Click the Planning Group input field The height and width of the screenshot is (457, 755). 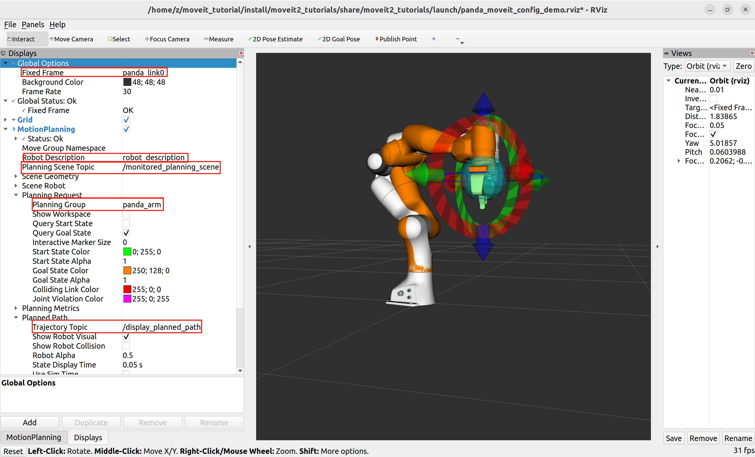click(143, 204)
